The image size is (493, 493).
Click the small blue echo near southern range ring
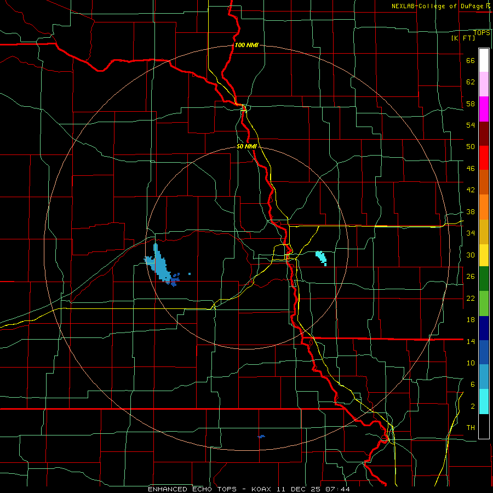(x=261, y=437)
